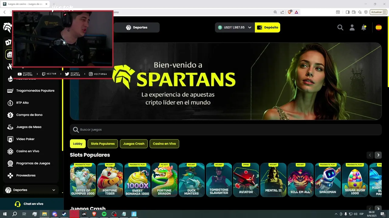389x218 pixels.
Task: Open File Explorer from taskbar
Action: pos(44,214)
